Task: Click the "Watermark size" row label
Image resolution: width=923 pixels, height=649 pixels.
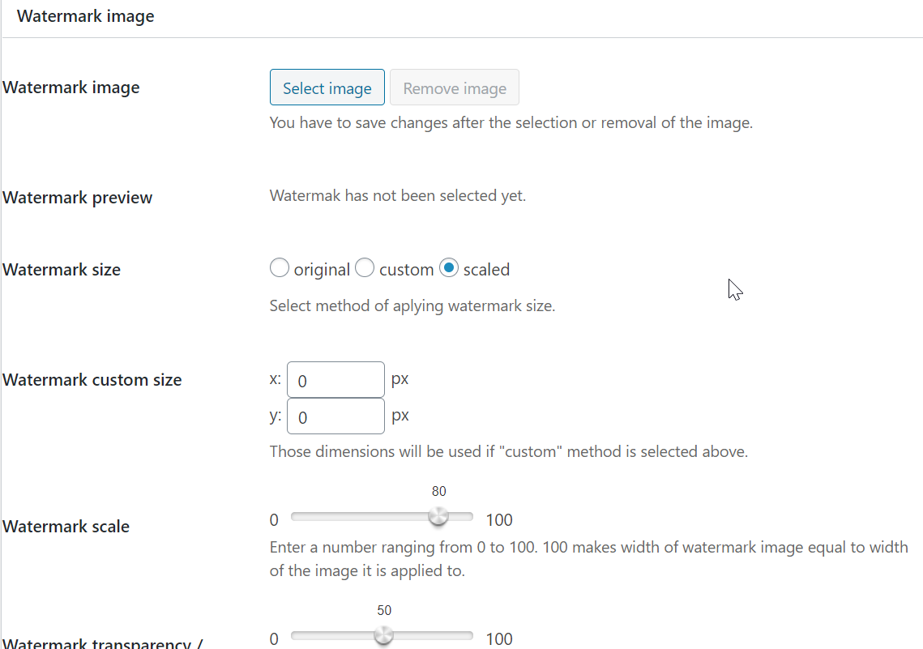Action: (62, 270)
